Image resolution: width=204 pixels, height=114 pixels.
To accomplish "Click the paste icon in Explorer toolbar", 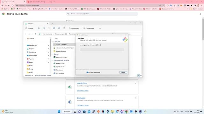I will 49,28.
